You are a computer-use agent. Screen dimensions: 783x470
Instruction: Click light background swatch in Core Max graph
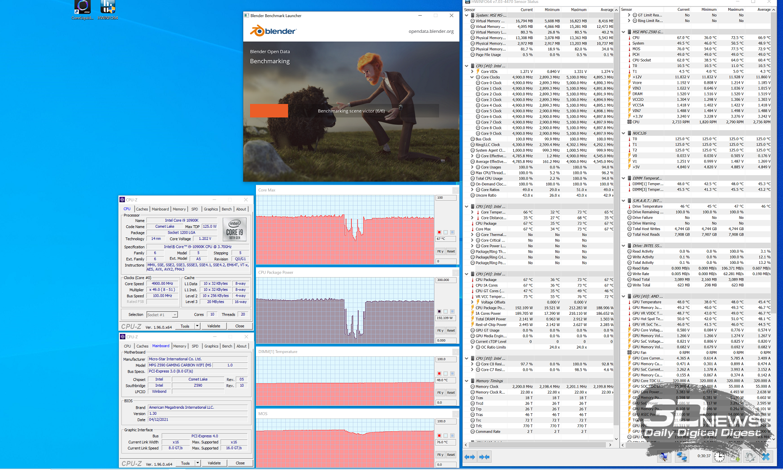(x=446, y=232)
